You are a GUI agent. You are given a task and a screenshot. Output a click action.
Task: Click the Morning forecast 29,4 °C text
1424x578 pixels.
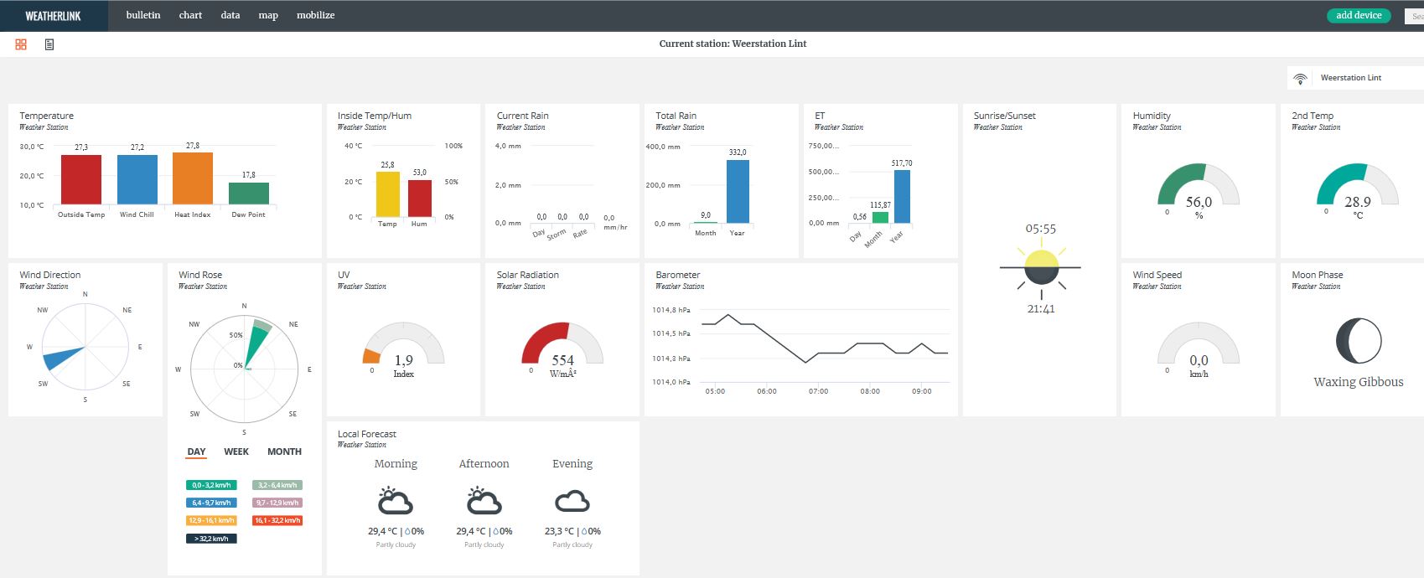(x=382, y=531)
